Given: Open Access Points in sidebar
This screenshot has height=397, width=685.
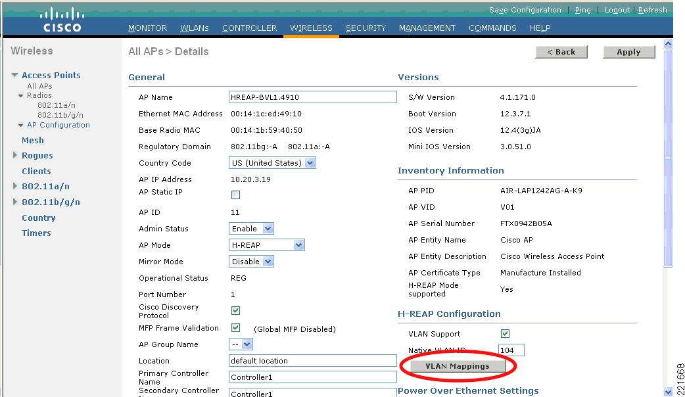Looking at the screenshot, I should point(51,75).
